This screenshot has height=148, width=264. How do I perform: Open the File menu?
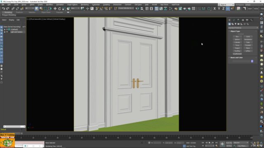click(3, 5)
